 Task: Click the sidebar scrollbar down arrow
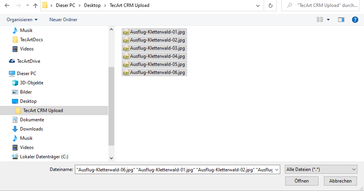point(112,158)
